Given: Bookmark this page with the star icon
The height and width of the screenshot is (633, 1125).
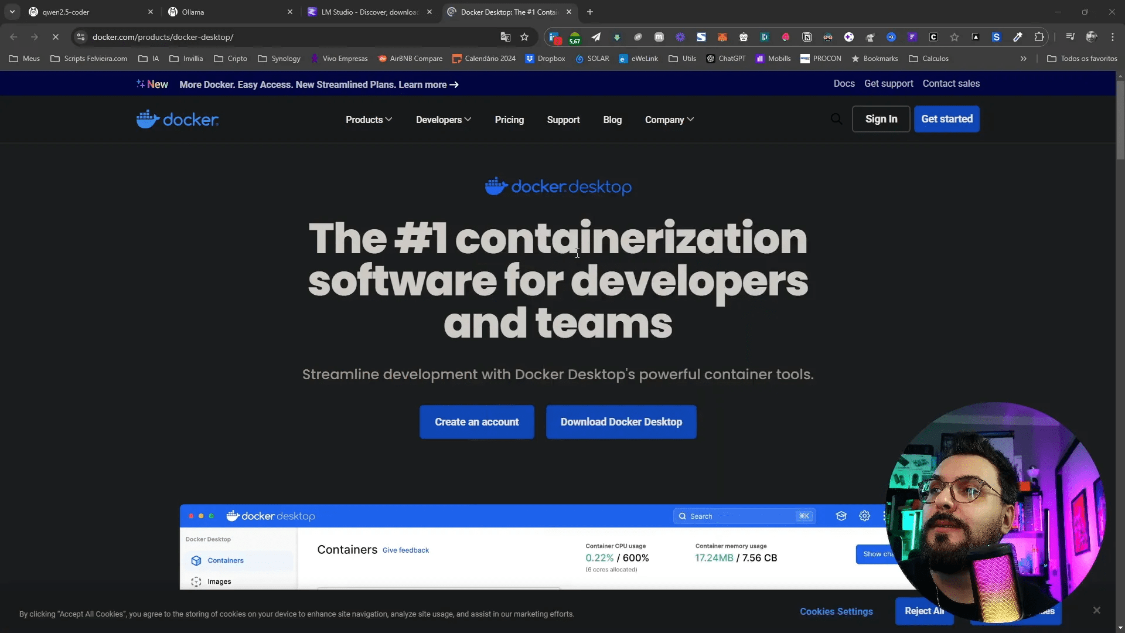Looking at the screenshot, I should pos(524,37).
